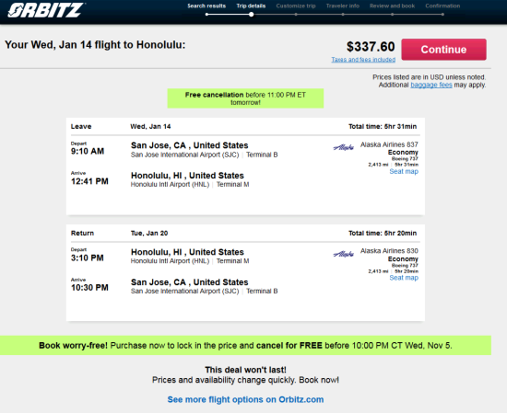Click Alaska Airlines logo on outbound flight
Screen dimensions: 507x413
point(344,148)
